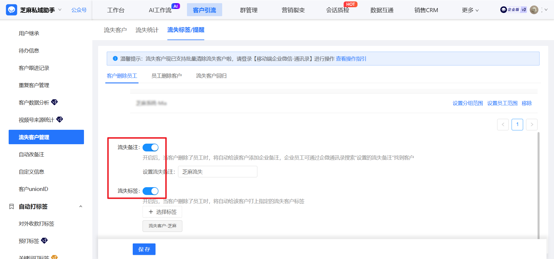This screenshot has height=259, width=554.
Task: Open 客户跟进记录 in sidebar
Action: click(34, 68)
